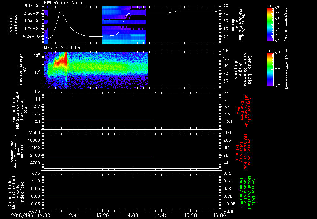Click the NPI Vector Data panel title
The image size is (317, 219).
click(63, 3)
